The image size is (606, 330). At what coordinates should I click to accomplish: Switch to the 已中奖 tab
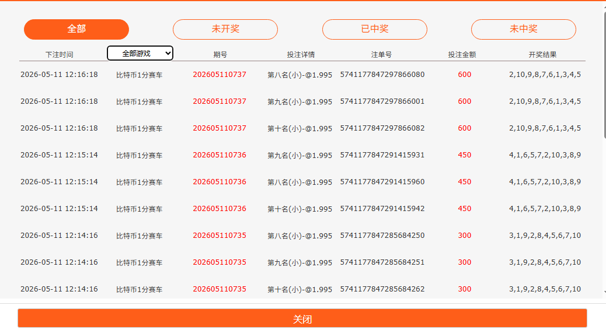pos(374,29)
